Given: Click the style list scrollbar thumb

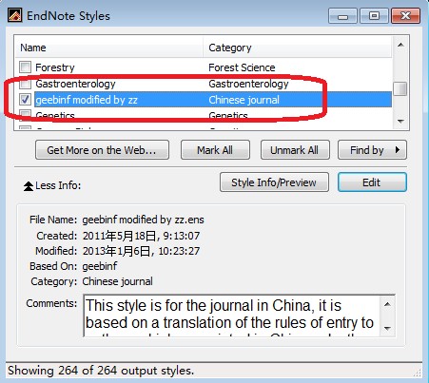Looking at the screenshot, I should coord(400,88).
